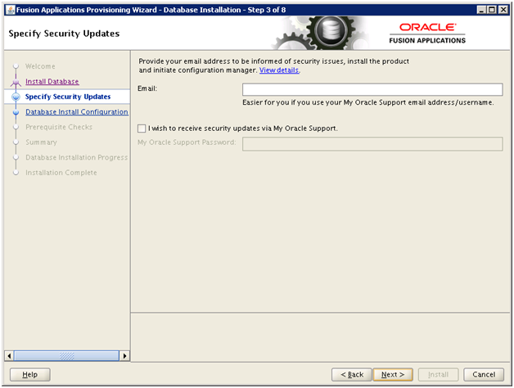Cancel the provisioning wizard
The width and height of the screenshot is (514, 388).
pyautogui.click(x=484, y=375)
